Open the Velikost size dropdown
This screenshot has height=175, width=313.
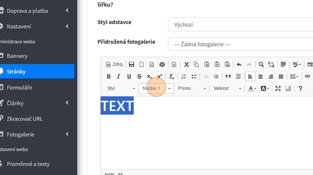pos(227,89)
